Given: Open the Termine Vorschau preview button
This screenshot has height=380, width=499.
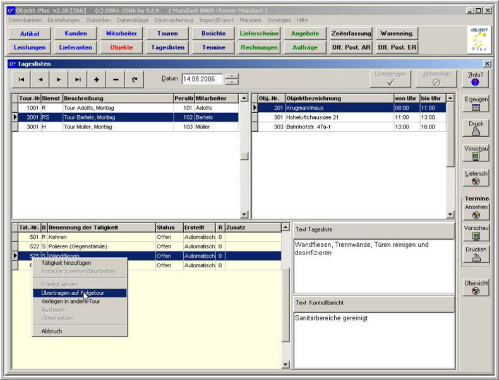Looking at the screenshot, I should 476,233.
